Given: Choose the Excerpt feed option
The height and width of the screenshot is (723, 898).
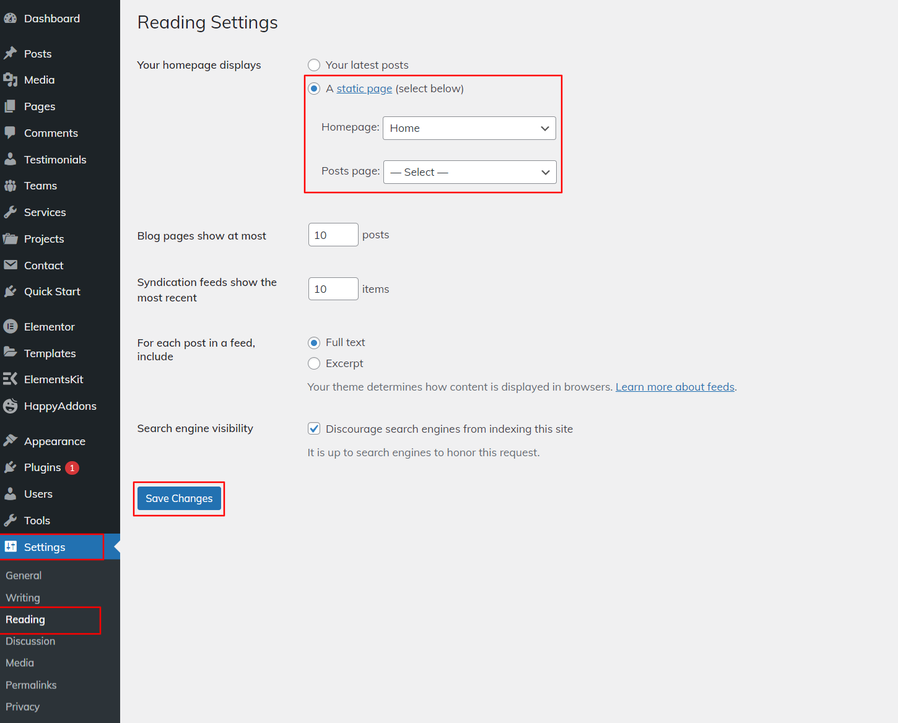Looking at the screenshot, I should (x=314, y=363).
